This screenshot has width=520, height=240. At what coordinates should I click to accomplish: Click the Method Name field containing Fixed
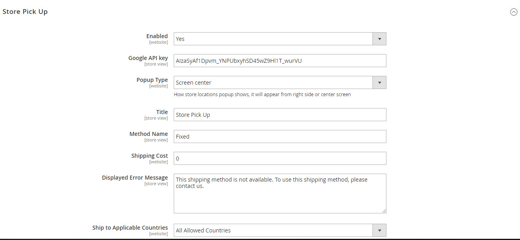pyautogui.click(x=280, y=137)
